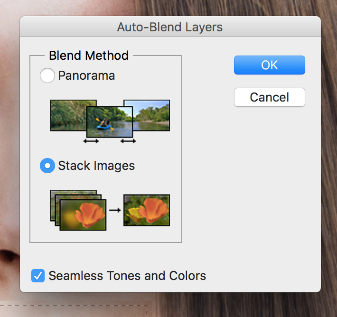Image resolution: width=337 pixels, height=317 pixels.
Task: Click the Seamless Tones and Colors label text
Action: click(x=127, y=276)
